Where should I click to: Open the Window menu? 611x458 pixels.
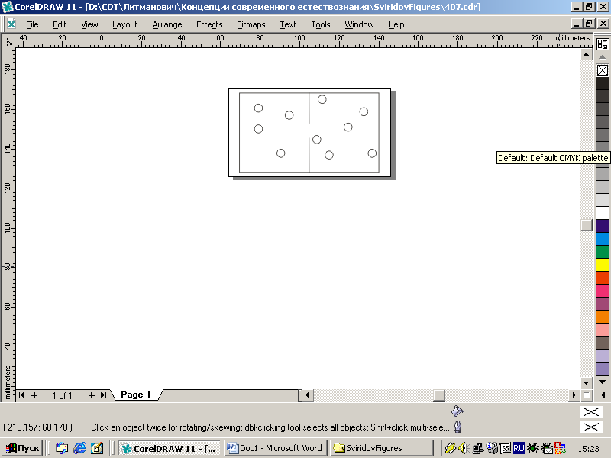359,24
